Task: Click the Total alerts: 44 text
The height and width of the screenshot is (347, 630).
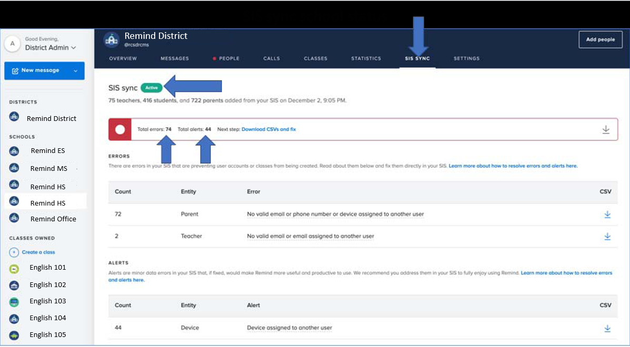Action: [x=194, y=129]
